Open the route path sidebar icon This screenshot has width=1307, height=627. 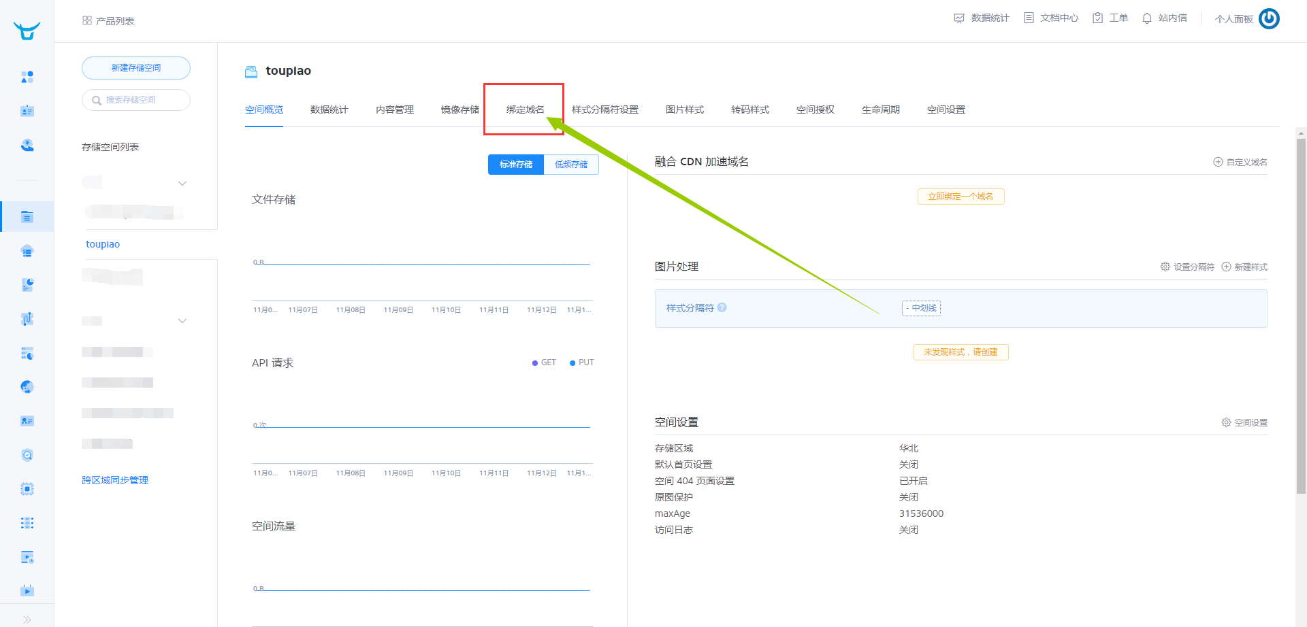pyautogui.click(x=27, y=319)
